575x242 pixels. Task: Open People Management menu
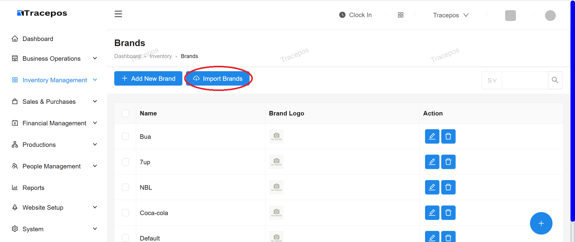point(52,166)
